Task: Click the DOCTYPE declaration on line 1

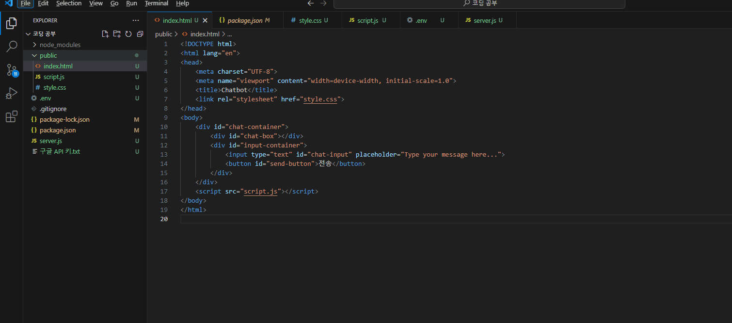Action: tap(208, 44)
